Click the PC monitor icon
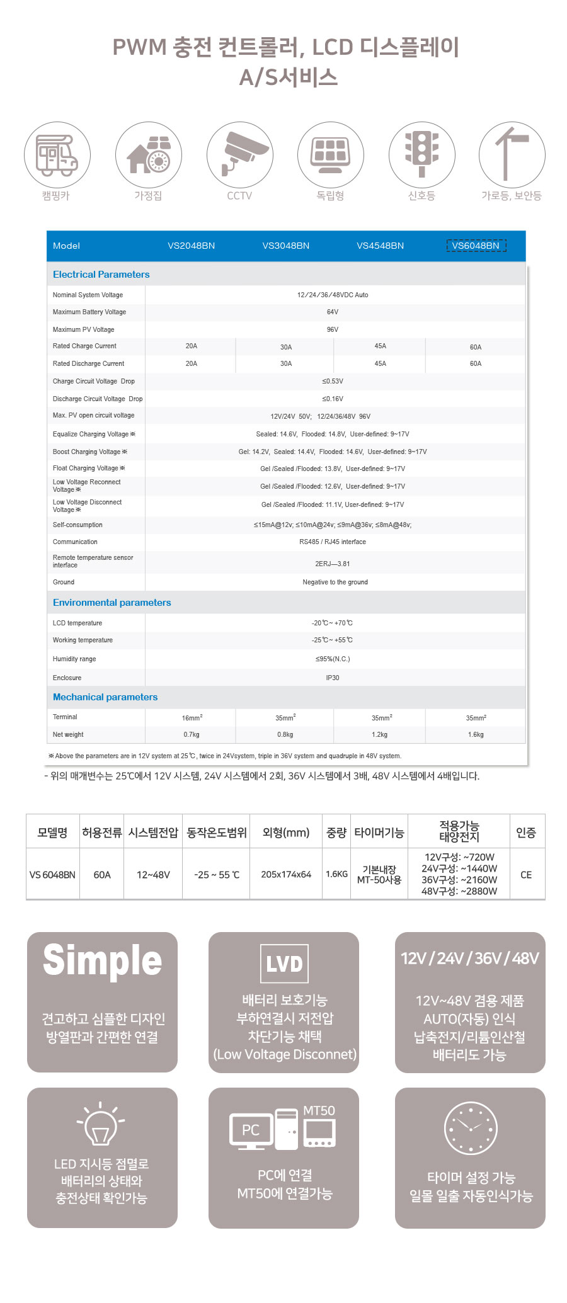The height and width of the screenshot is (1303, 567). (x=251, y=1132)
